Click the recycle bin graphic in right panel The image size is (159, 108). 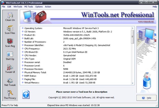coord(147,80)
